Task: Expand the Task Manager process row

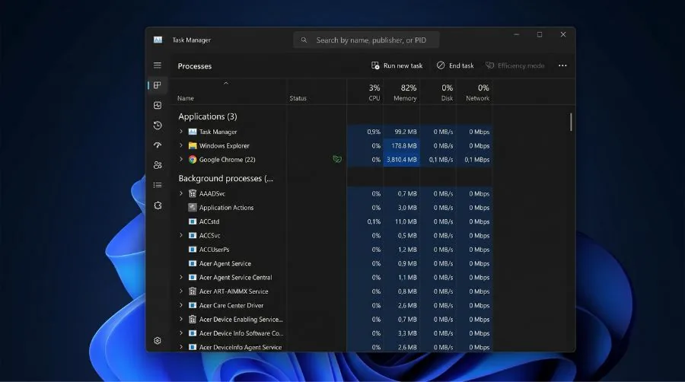Action: 181,132
